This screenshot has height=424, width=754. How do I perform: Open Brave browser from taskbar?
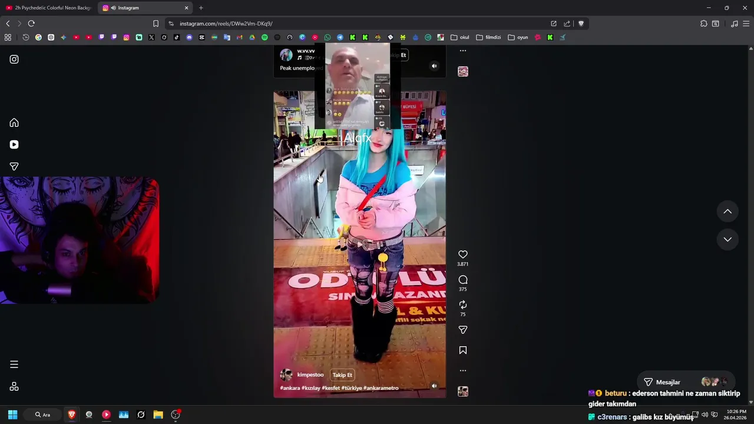point(71,415)
